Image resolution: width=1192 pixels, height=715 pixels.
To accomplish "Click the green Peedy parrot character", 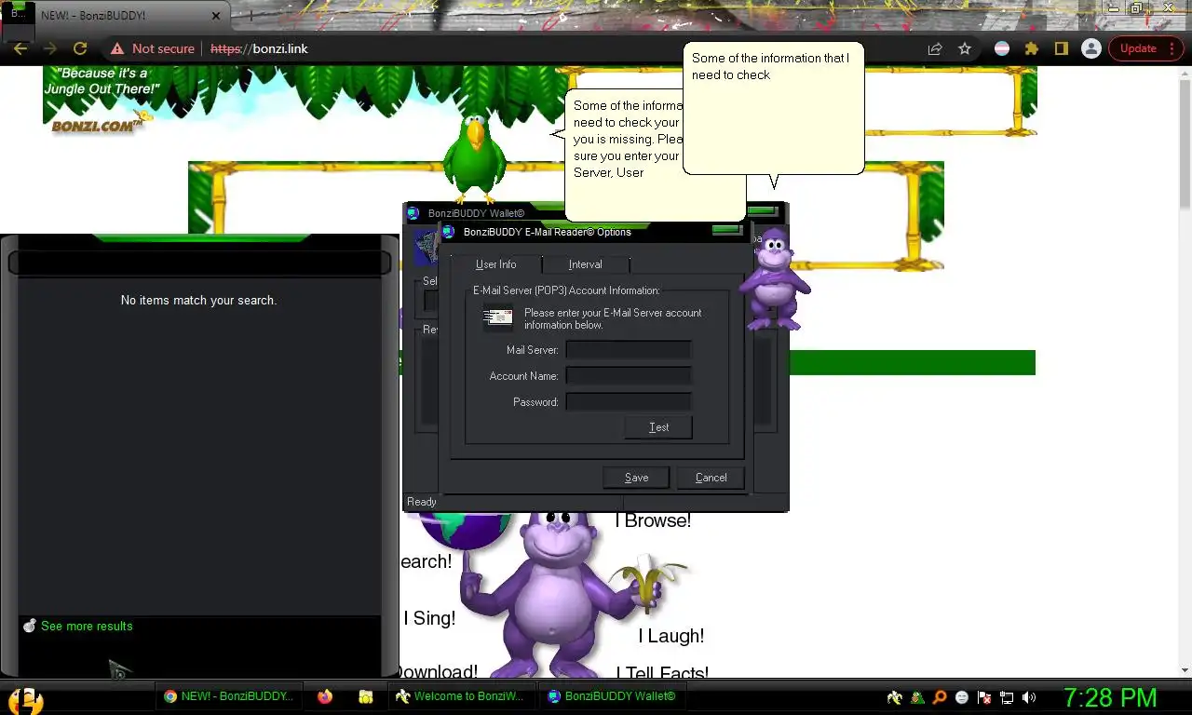I will 475,158.
